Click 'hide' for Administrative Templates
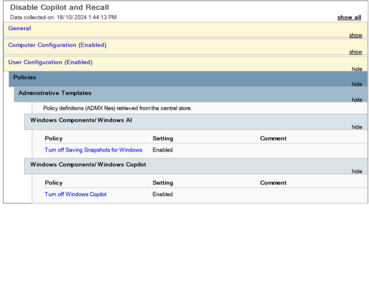 pos(357,100)
